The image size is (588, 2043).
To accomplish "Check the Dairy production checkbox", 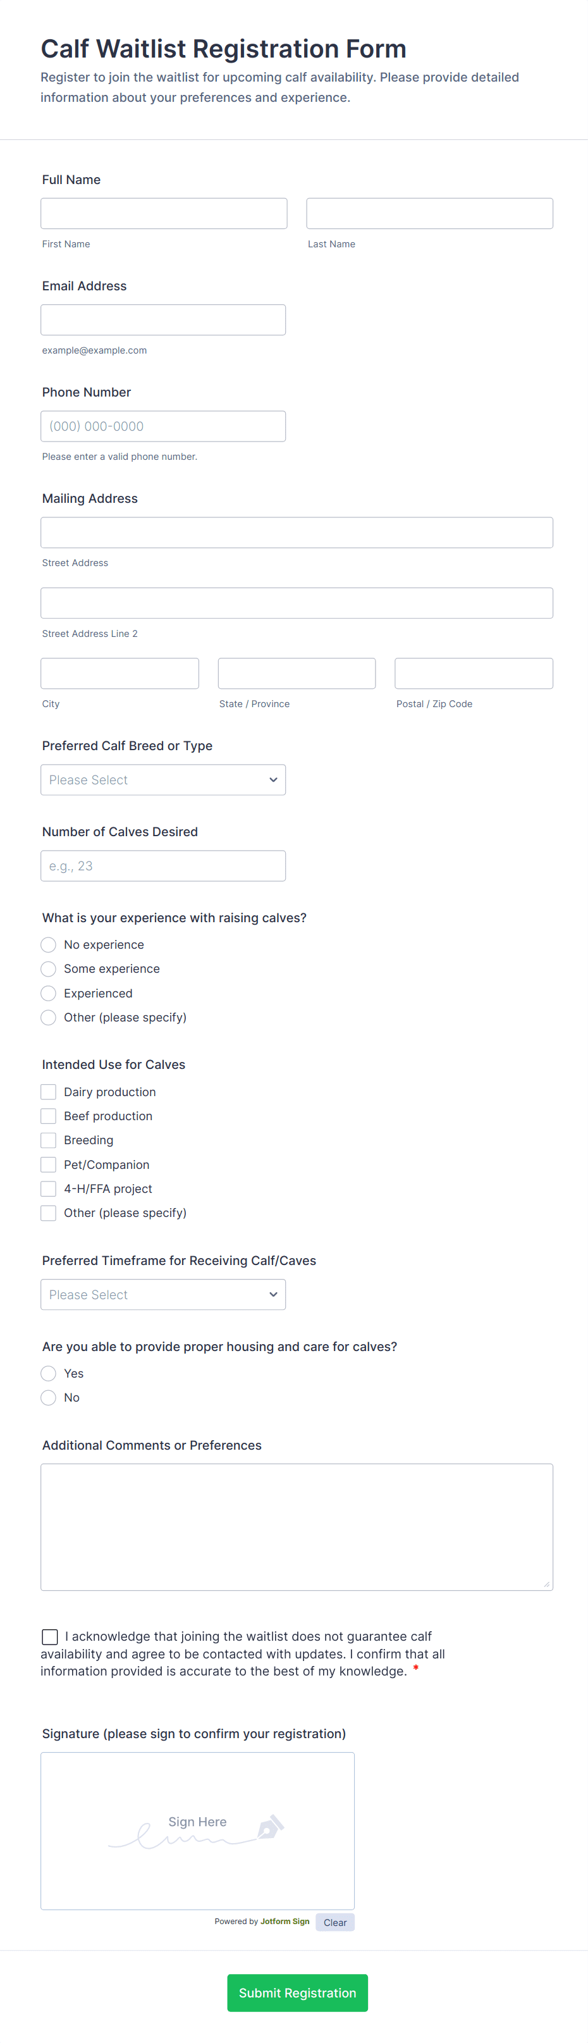I will (47, 1091).
